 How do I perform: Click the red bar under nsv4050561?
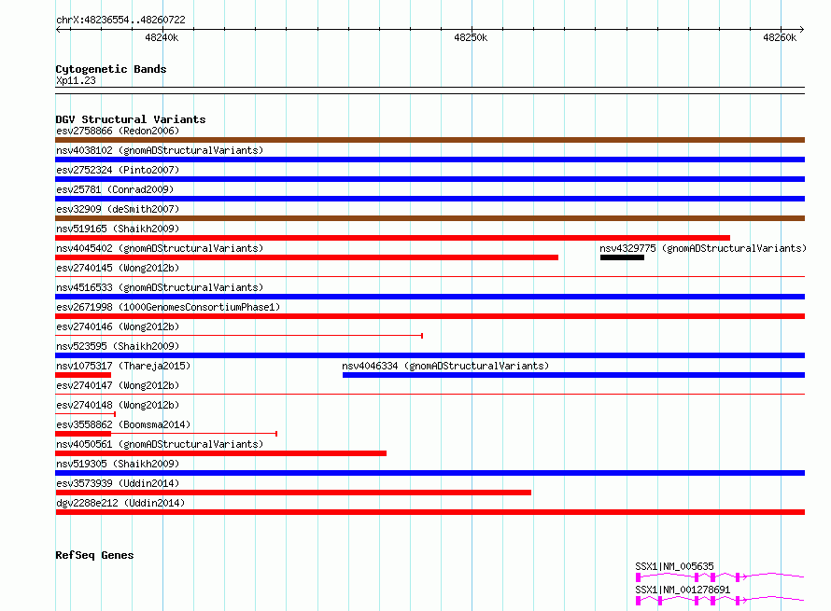tap(221, 453)
